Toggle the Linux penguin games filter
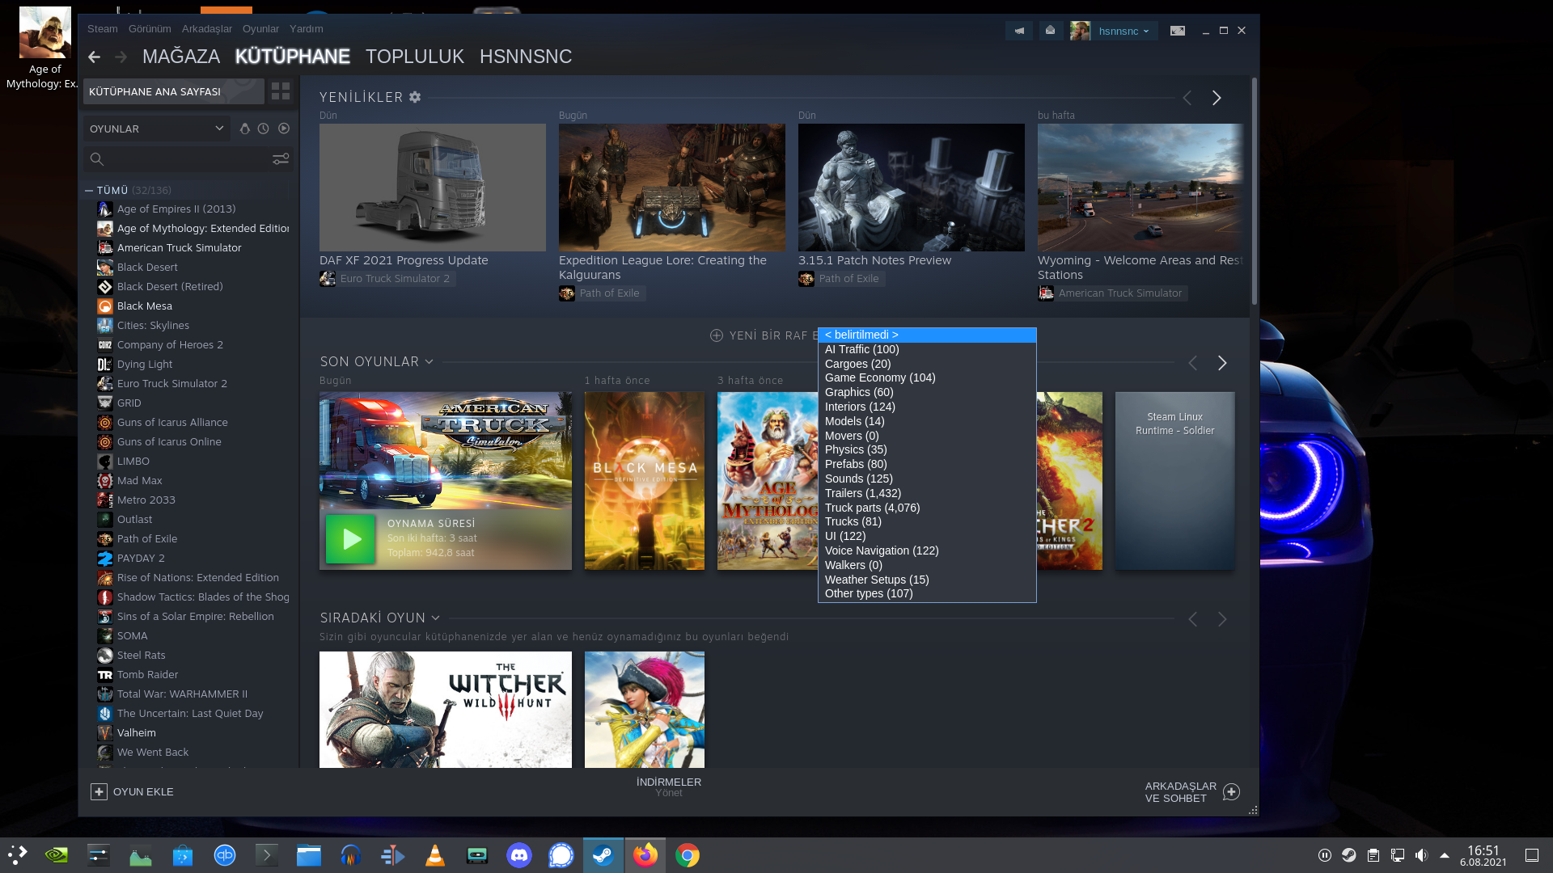The width and height of the screenshot is (1553, 873). tap(244, 129)
